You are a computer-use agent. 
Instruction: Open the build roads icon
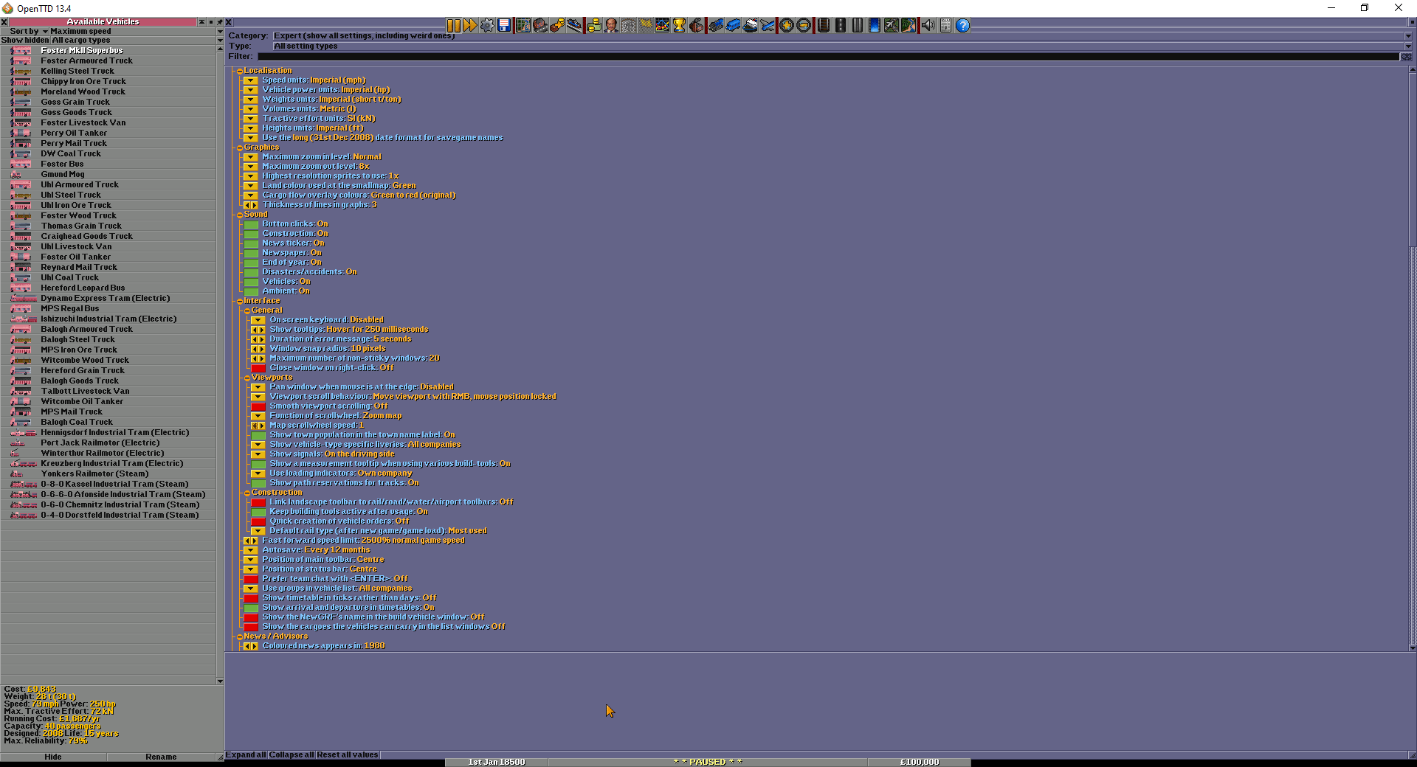click(840, 26)
